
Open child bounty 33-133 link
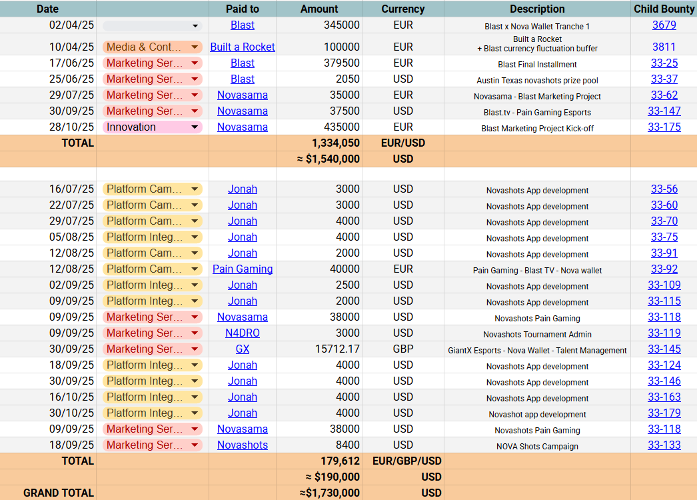[x=664, y=445]
